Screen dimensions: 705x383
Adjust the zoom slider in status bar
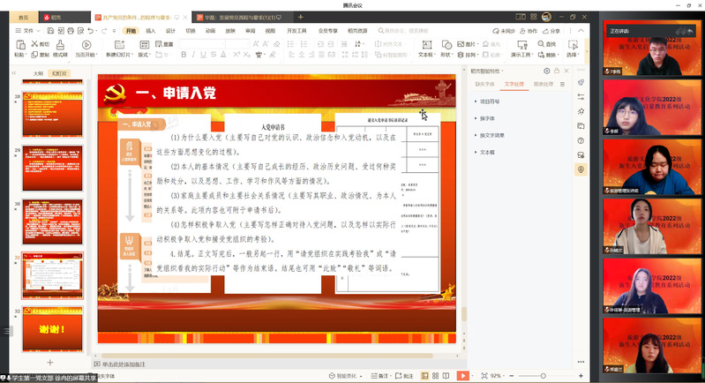click(x=544, y=376)
